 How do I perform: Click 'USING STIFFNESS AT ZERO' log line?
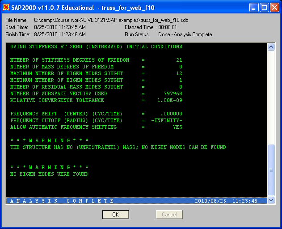coord(96,47)
